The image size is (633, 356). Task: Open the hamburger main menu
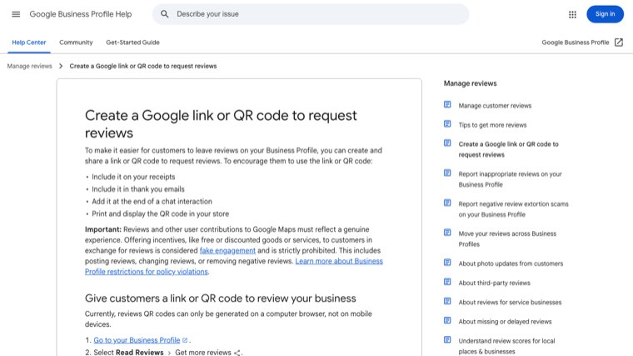click(x=16, y=14)
